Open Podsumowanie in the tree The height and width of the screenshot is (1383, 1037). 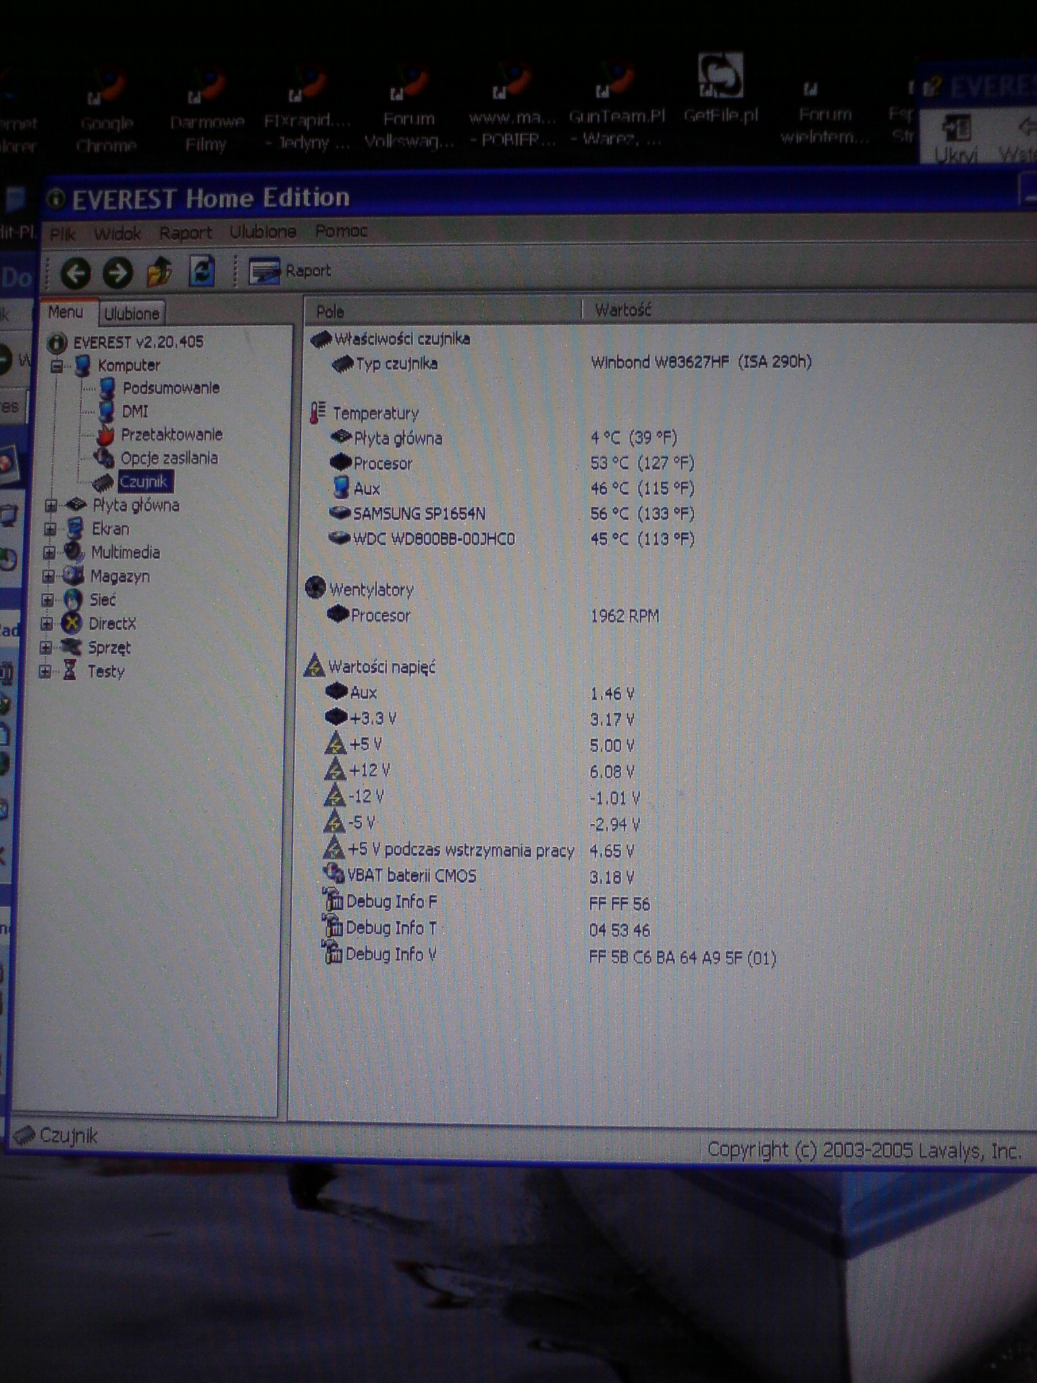(171, 388)
